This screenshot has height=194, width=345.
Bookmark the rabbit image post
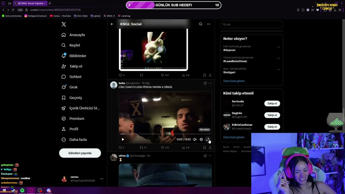point(205,75)
